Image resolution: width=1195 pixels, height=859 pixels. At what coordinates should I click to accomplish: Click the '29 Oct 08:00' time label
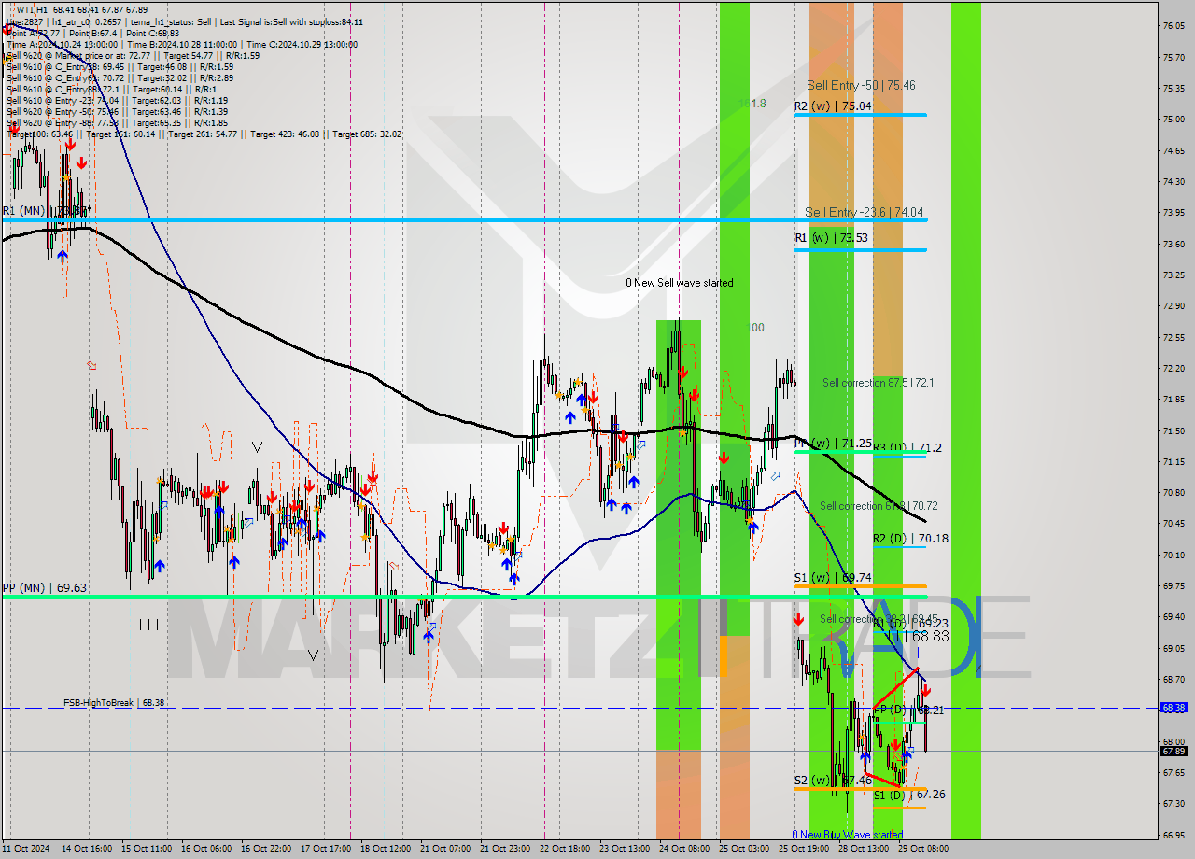click(x=922, y=849)
